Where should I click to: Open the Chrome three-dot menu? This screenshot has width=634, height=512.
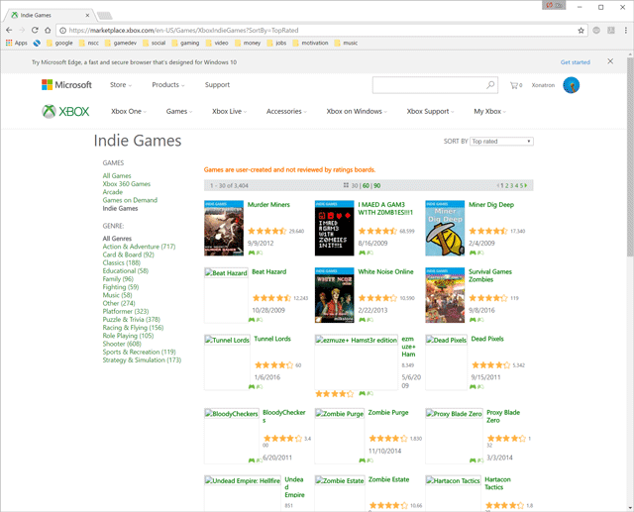click(625, 31)
